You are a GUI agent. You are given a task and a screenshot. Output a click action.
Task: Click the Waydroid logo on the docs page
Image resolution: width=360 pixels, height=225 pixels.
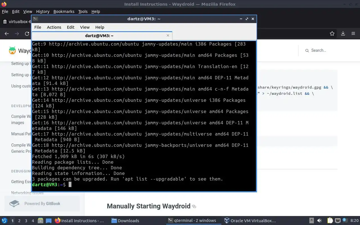12,51
